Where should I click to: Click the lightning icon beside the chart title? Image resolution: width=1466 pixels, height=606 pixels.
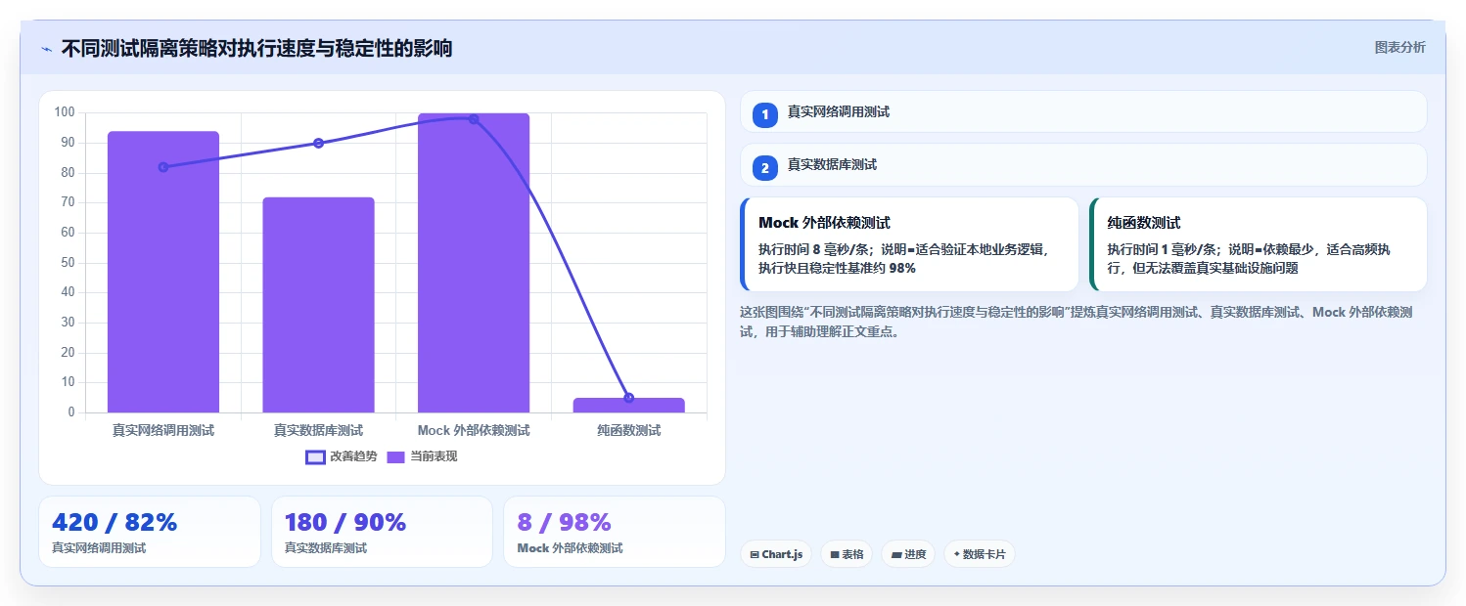pos(46,49)
